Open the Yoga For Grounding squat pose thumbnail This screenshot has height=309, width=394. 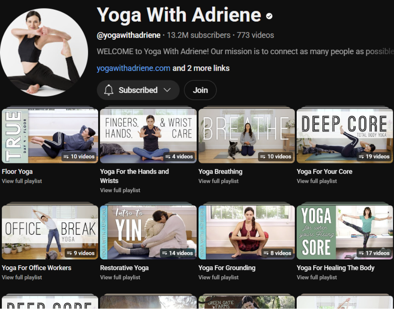(247, 232)
